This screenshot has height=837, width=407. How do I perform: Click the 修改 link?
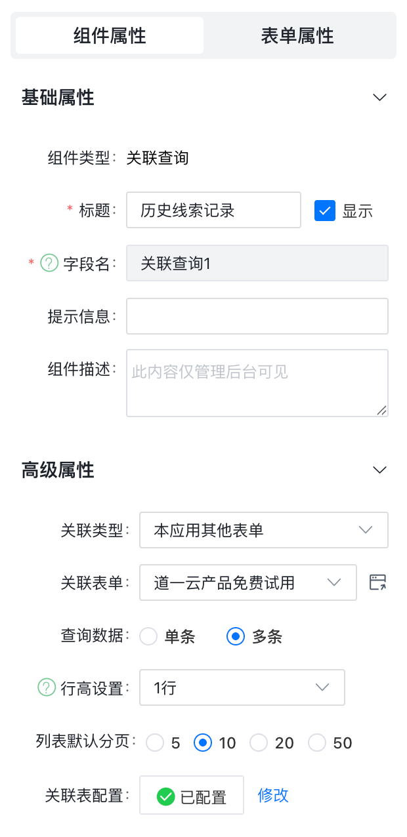pos(273,796)
